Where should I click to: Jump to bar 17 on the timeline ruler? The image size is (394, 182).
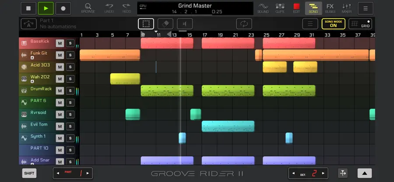[x=205, y=35]
